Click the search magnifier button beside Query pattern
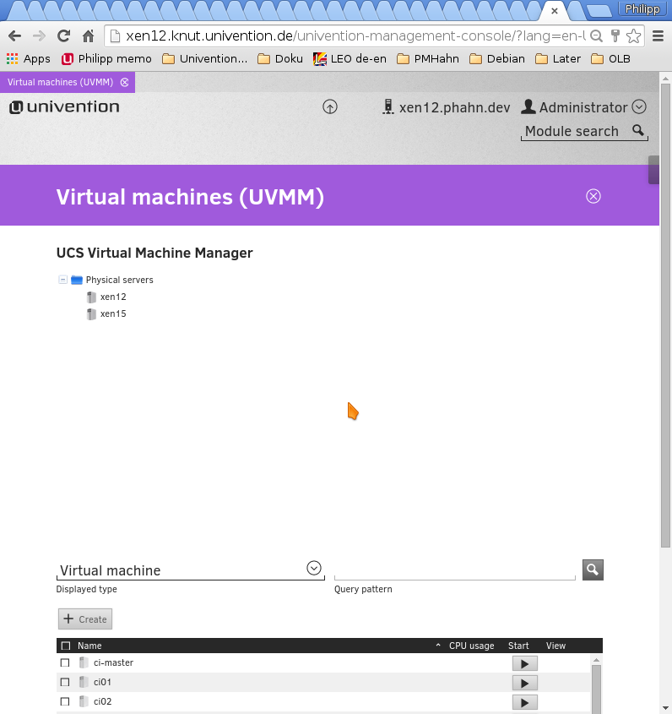This screenshot has width=672, height=714. pos(593,570)
